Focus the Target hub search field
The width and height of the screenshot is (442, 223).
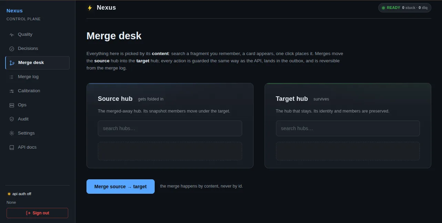tap(348, 128)
